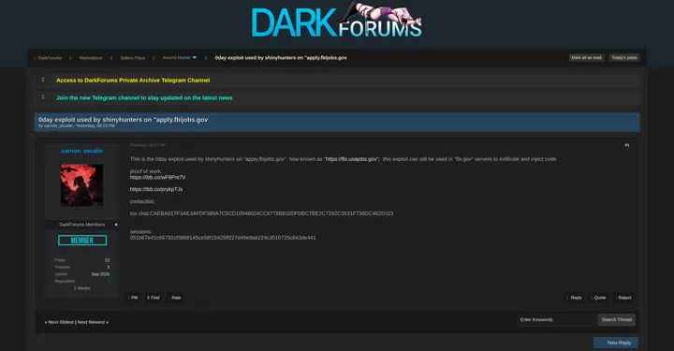
Task: Click the blue thread title header bar text
Action: click(x=123, y=120)
